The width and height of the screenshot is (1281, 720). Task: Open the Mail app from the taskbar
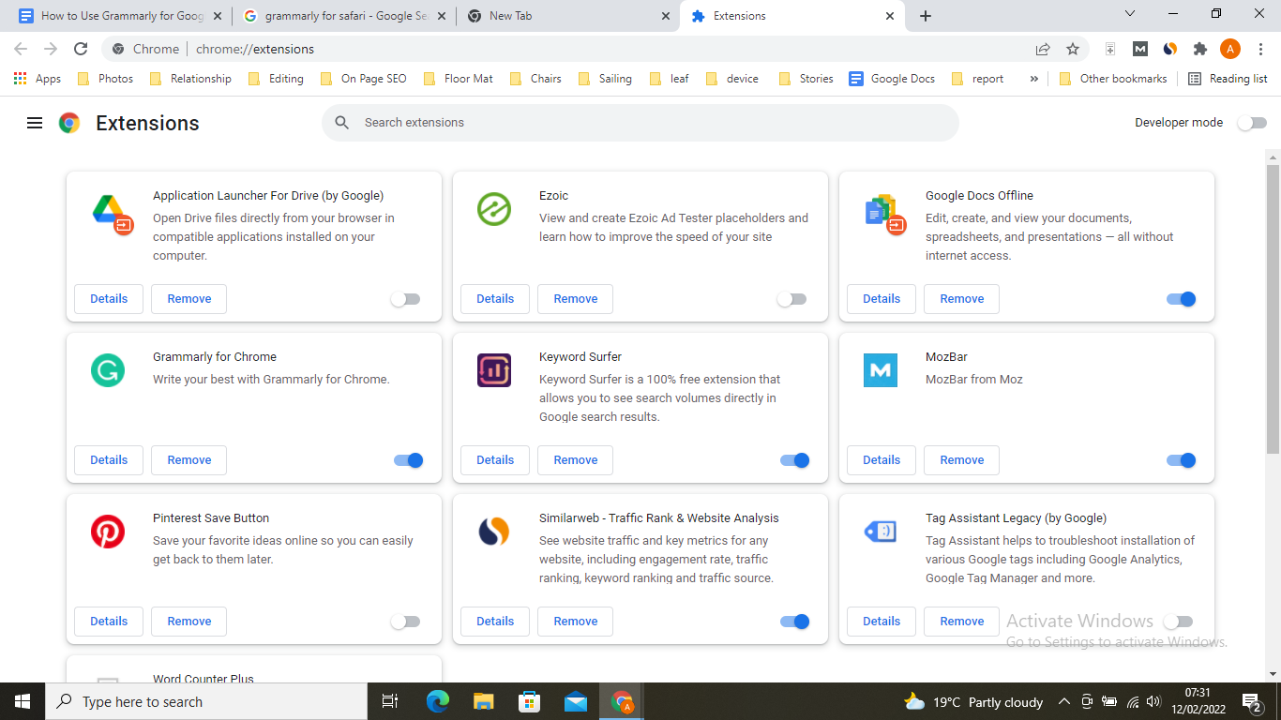click(576, 701)
